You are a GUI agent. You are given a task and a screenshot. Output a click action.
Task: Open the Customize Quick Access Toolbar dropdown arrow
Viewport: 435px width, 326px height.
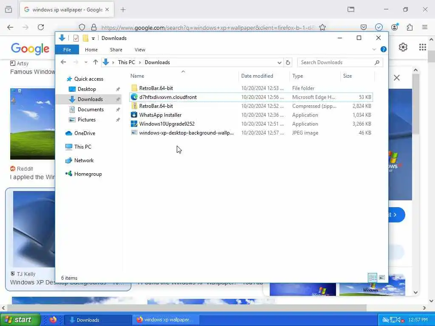tap(93, 39)
